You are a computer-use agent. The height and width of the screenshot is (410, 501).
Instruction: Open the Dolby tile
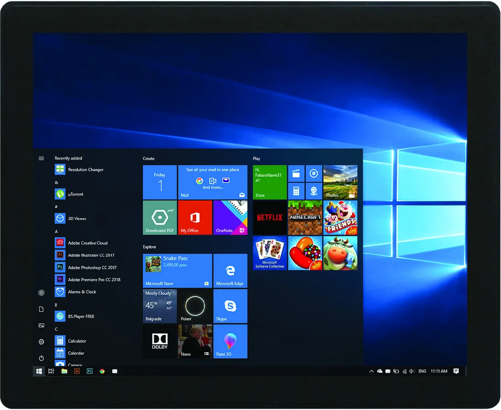160,341
